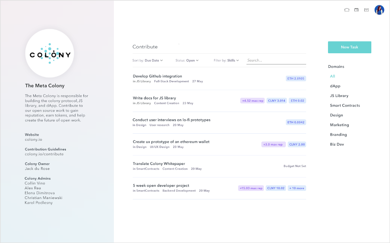
Task: Select the Branding domain
Action: tap(338, 135)
